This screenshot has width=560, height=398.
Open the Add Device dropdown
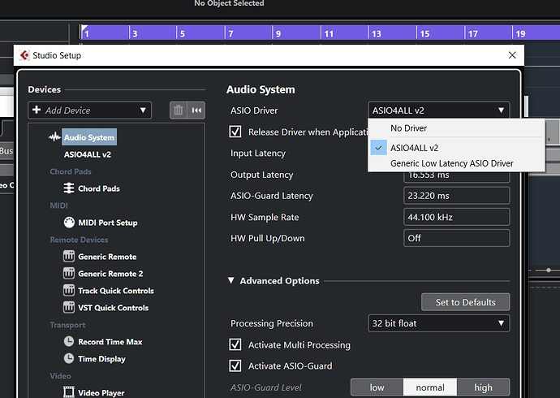(x=89, y=110)
